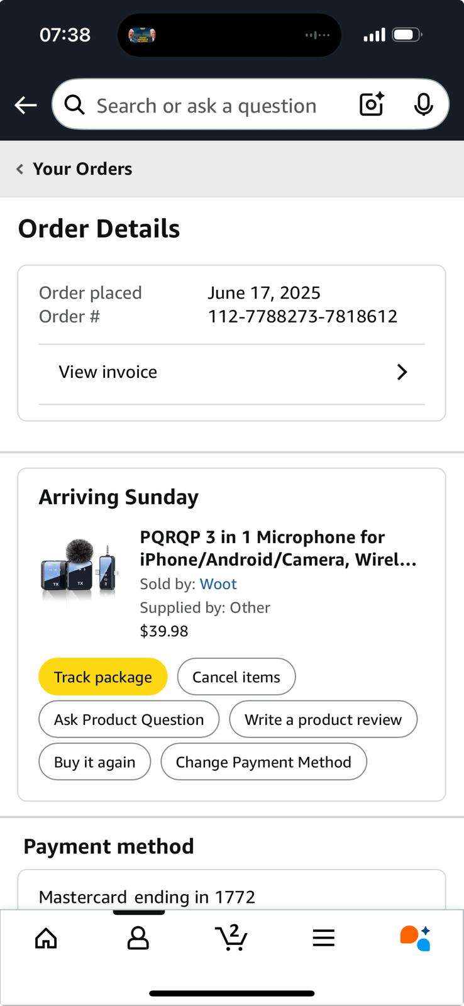
Task: Open the microphone product thumbnail
Action: pos(79,569)
